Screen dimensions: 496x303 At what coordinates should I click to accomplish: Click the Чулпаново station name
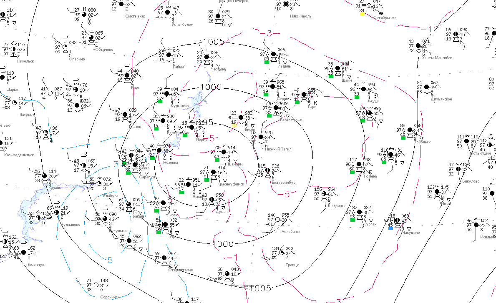pos(70,225)
